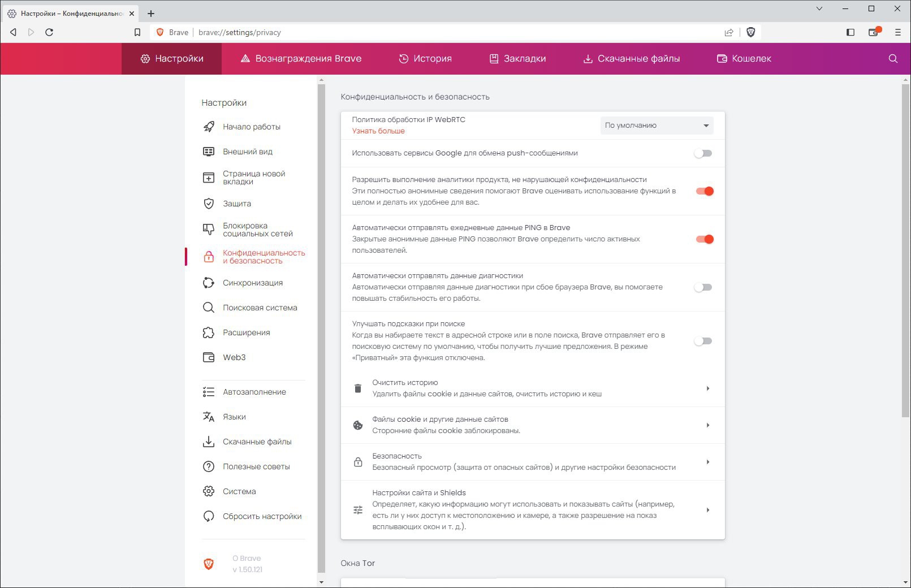911x588 pixels.
Task: Click the brave://settings/privacy address field
Action: (240, 32)
